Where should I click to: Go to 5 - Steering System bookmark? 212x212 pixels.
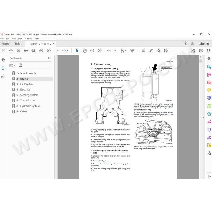27,95
